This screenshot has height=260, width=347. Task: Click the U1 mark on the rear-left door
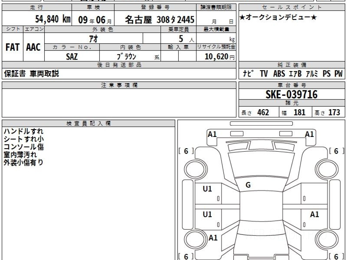pos(207,214)
